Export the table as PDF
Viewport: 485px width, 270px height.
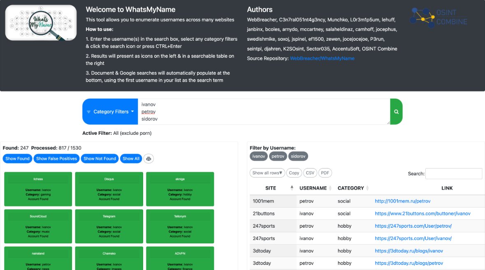325,173
